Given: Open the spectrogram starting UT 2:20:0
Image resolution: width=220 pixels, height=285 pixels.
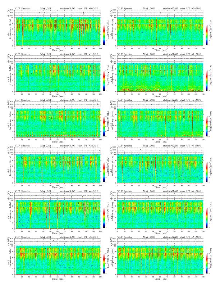Looking at the screenshot, I should coord(58,123).
